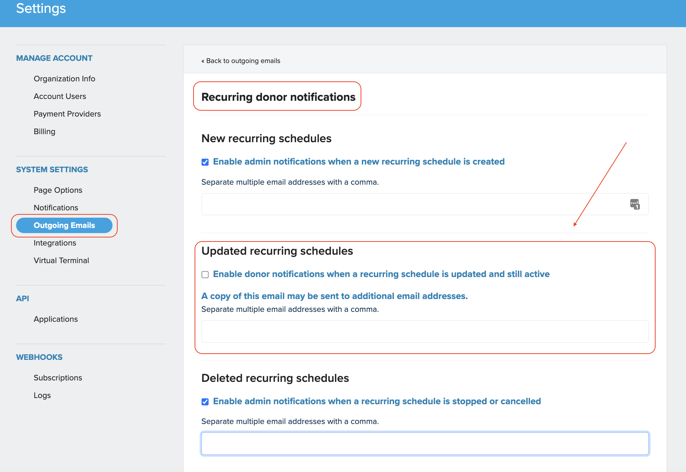View the Webhooks Logs page

coord(42,395)
